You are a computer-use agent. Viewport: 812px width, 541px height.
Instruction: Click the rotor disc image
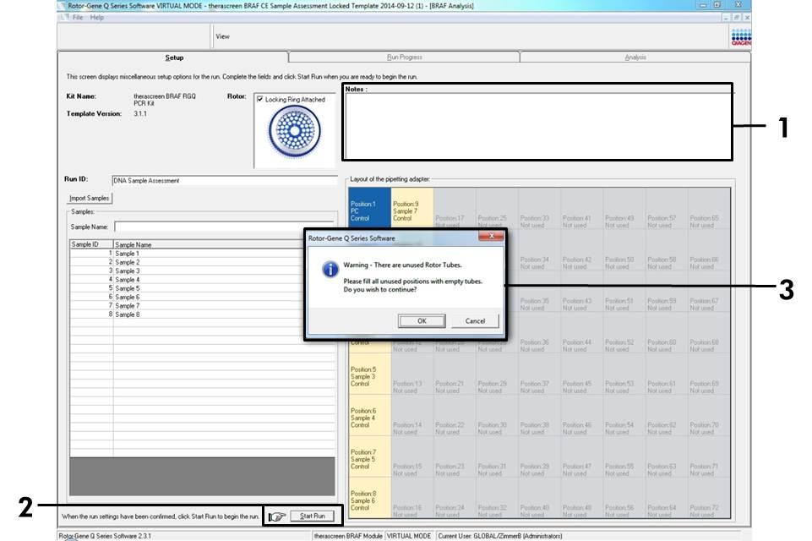tap(294, 131)
